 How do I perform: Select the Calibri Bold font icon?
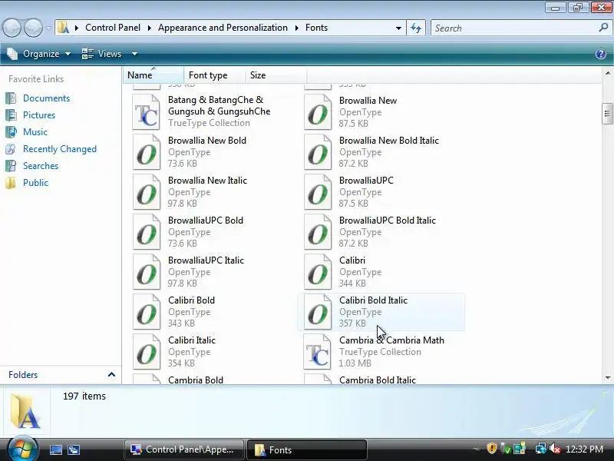click(x=147, y=312)
